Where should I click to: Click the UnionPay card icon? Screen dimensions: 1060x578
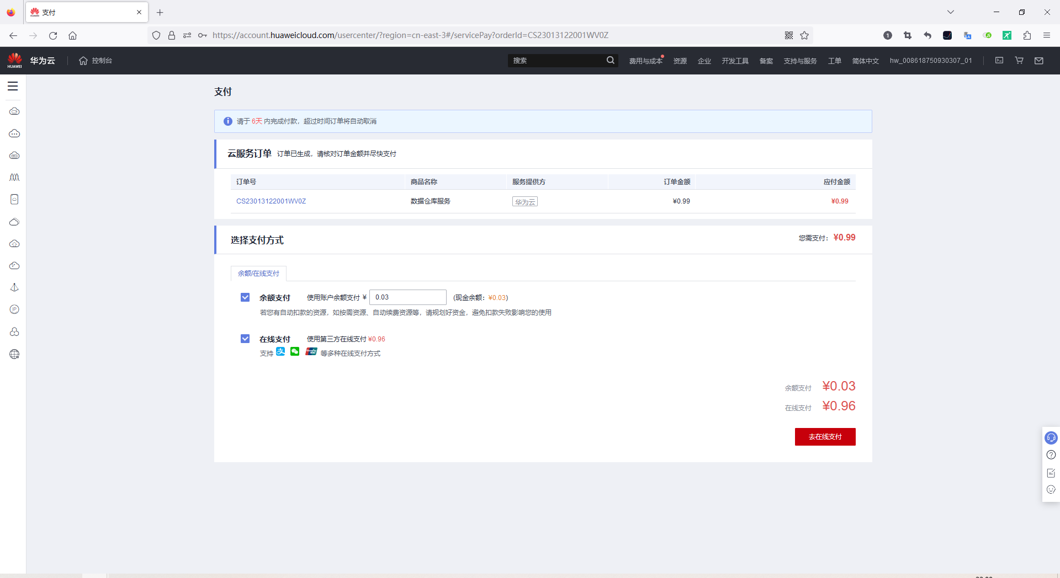(311, 352)
